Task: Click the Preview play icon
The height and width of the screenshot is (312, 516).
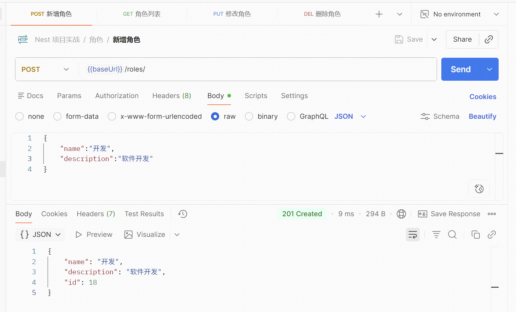Action: (x=79, y=235)
